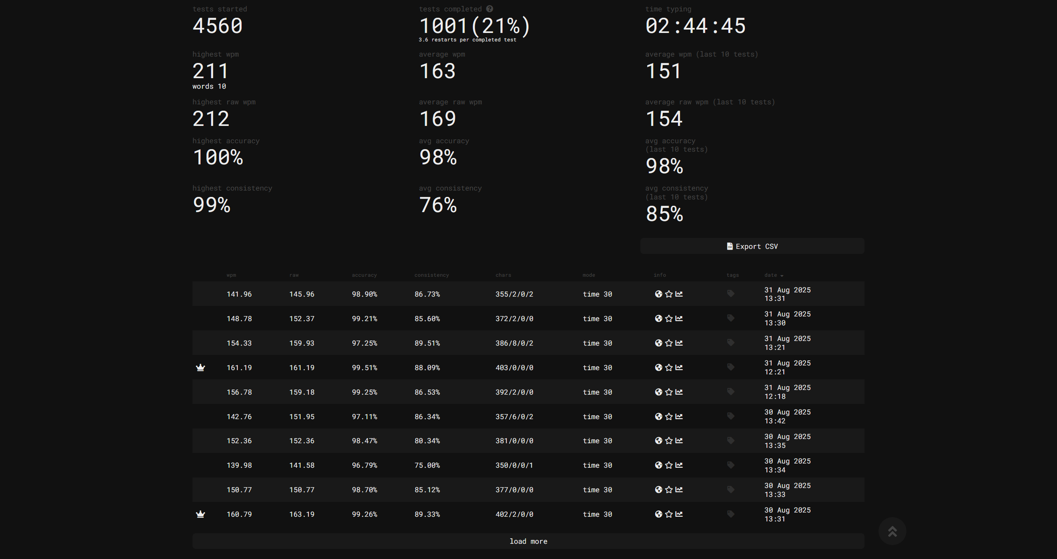Edit tags on the 30 Aug 13:35 result
The width and height of the screenshot is (1057, 559).
[730, 441]
